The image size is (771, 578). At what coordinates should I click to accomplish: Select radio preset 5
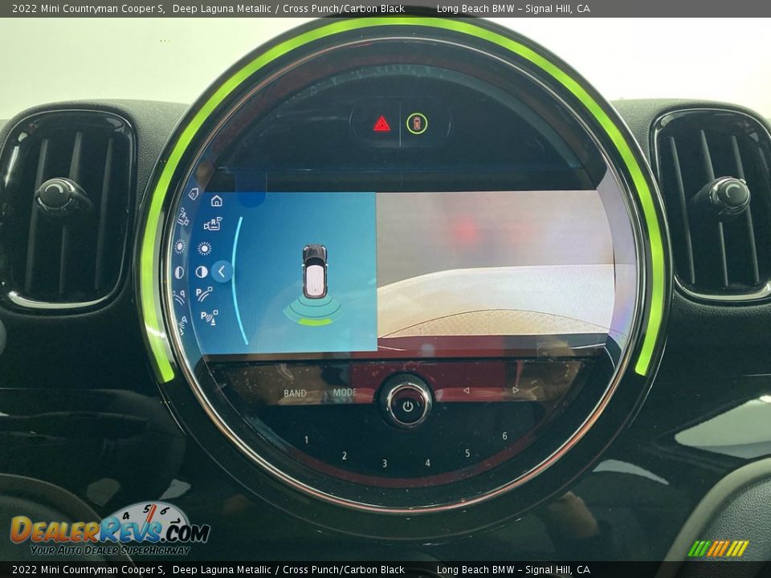tap(467, 453)
